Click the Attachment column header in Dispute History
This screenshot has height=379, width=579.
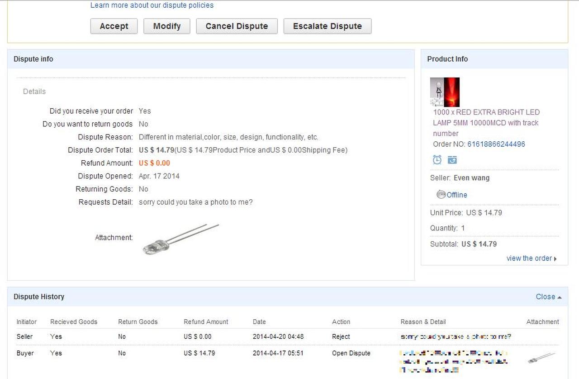point(543,322)
